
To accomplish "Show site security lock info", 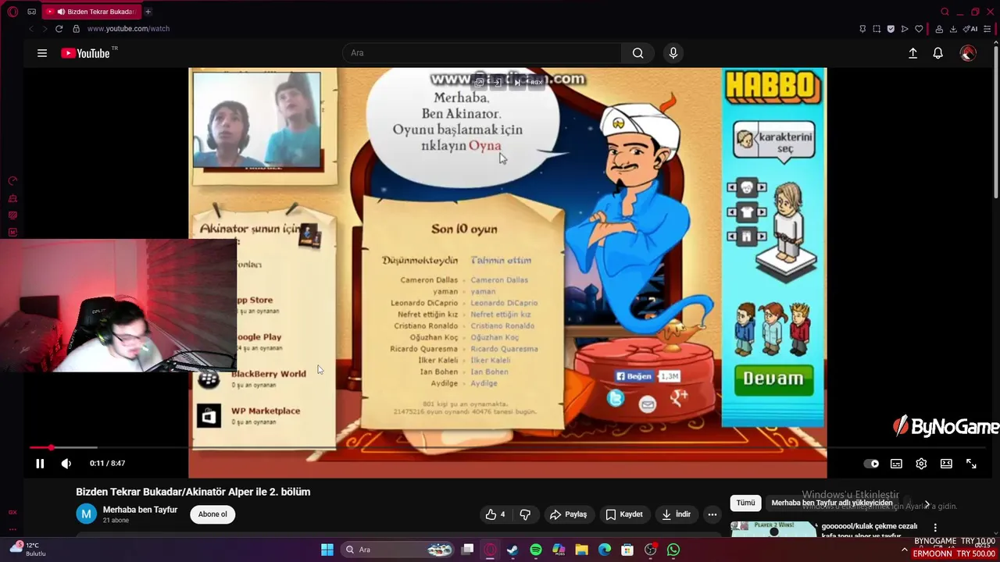I will pyautogui.click(x=76, y=29).
